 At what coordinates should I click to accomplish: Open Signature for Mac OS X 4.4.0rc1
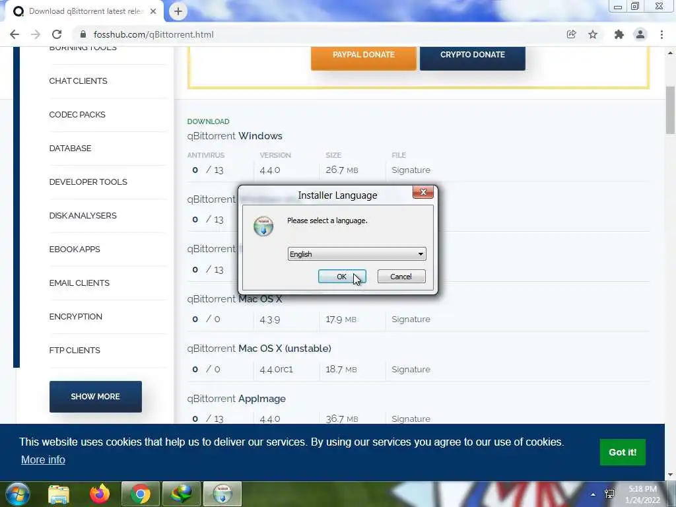[x=411, y=370]
